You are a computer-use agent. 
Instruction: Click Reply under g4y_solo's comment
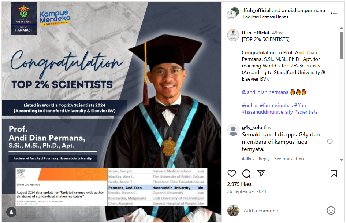coord(264,159)
